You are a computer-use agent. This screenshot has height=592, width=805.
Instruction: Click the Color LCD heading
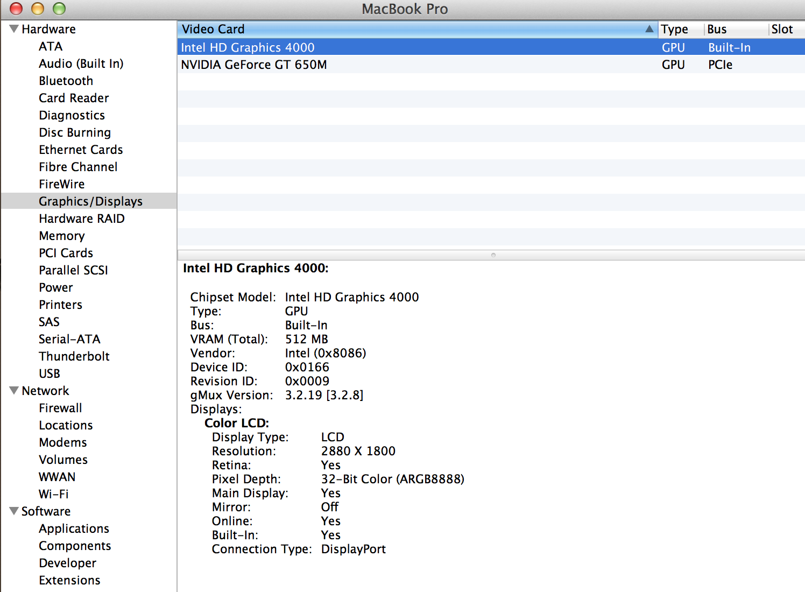pyautogui.click(x=237, y=423)
